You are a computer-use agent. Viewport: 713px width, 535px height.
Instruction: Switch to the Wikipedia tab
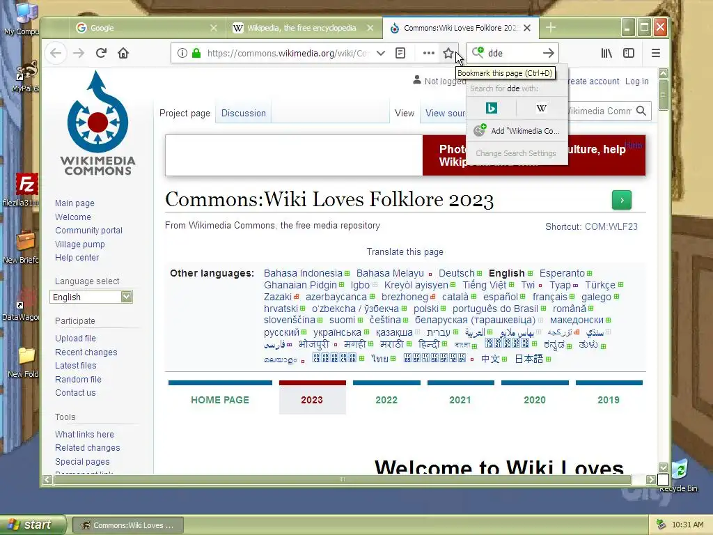[x=304, y=28]
